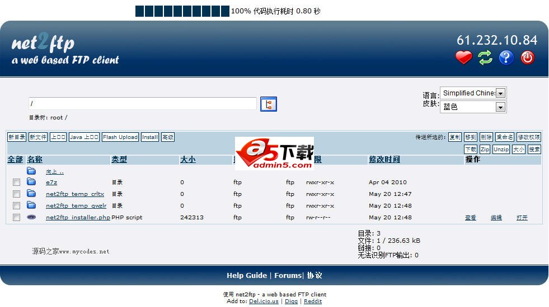Open the Help Guide footer link
Viewport: 549px width, 307px height.
pyautogui.click(x=247, y=275)
